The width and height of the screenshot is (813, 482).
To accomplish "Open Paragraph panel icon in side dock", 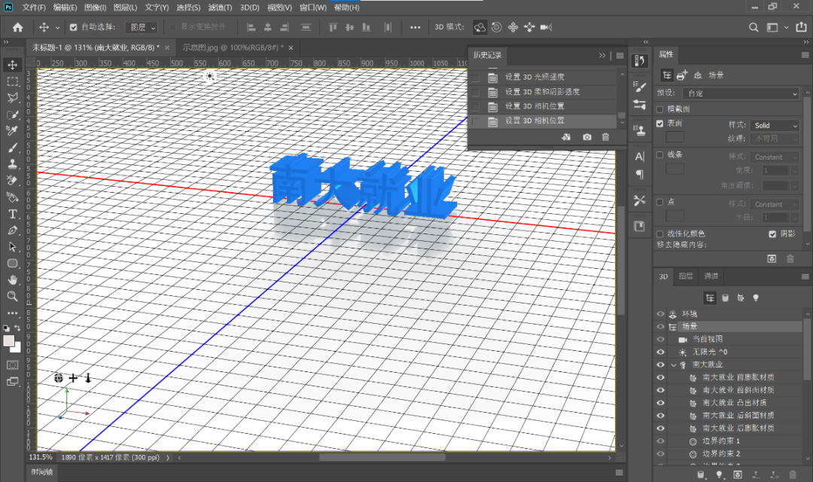I will (x=640, y=174).
